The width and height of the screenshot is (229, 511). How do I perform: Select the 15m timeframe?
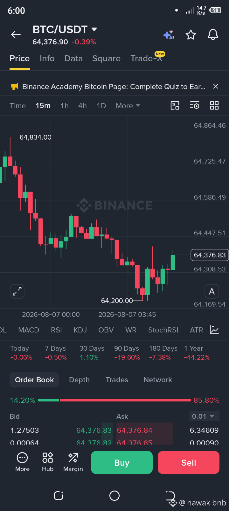[43, 105]
